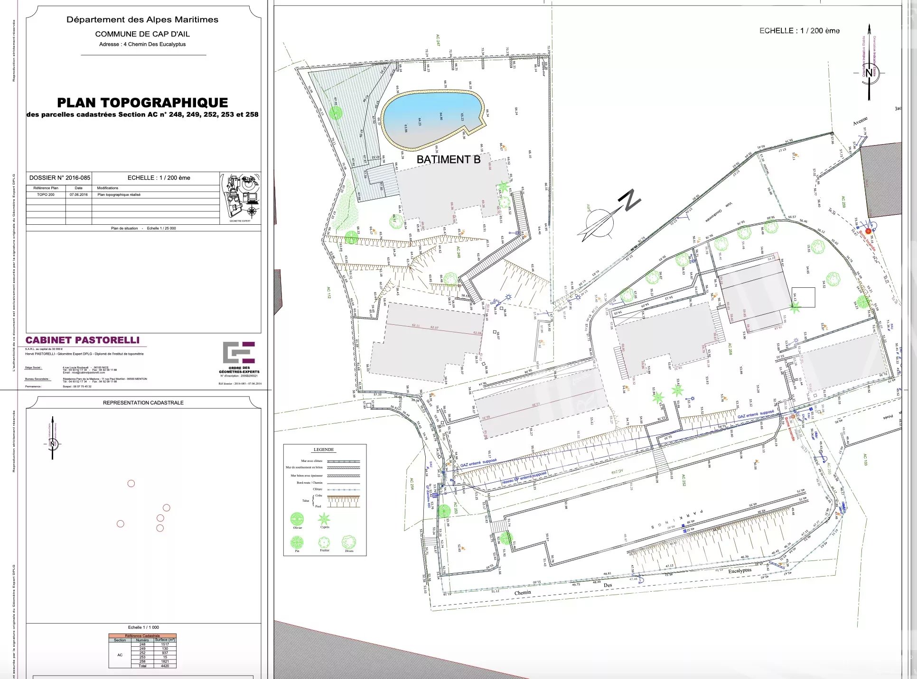Click the Cyprès star symbol in legend

point(324,518)
